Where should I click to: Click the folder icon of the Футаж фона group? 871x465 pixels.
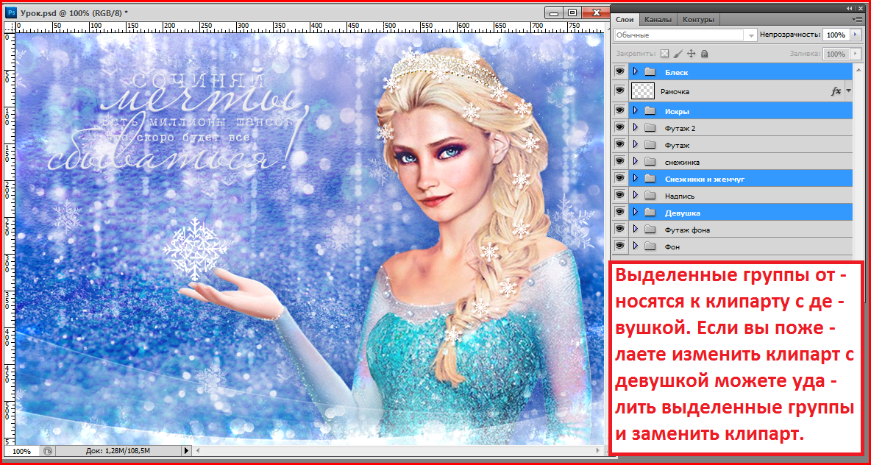650,230
